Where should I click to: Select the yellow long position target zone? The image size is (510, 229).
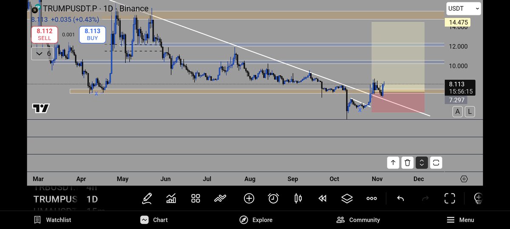(x=398, y=57)
